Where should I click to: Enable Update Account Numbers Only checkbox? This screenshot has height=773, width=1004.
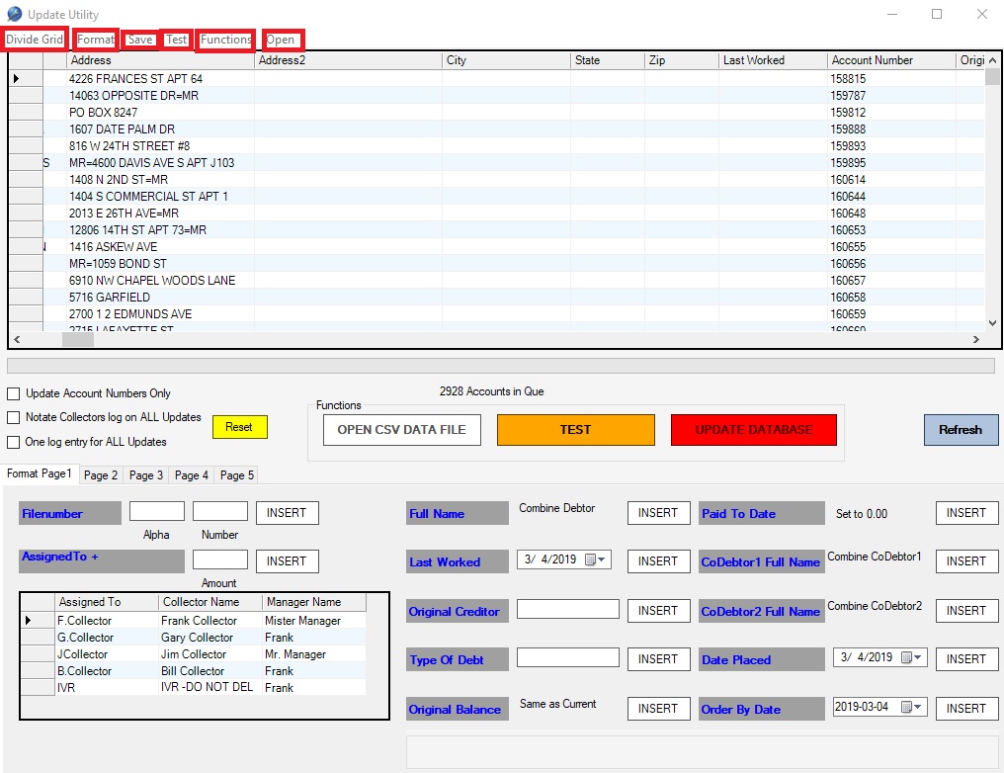click(x=14, y=393)
